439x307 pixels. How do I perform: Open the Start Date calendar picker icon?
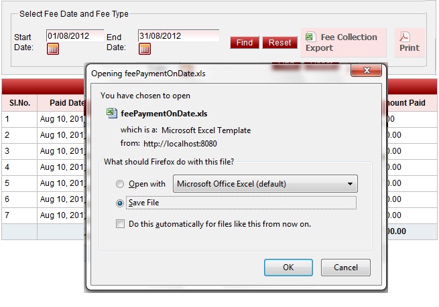coord(53,49)
